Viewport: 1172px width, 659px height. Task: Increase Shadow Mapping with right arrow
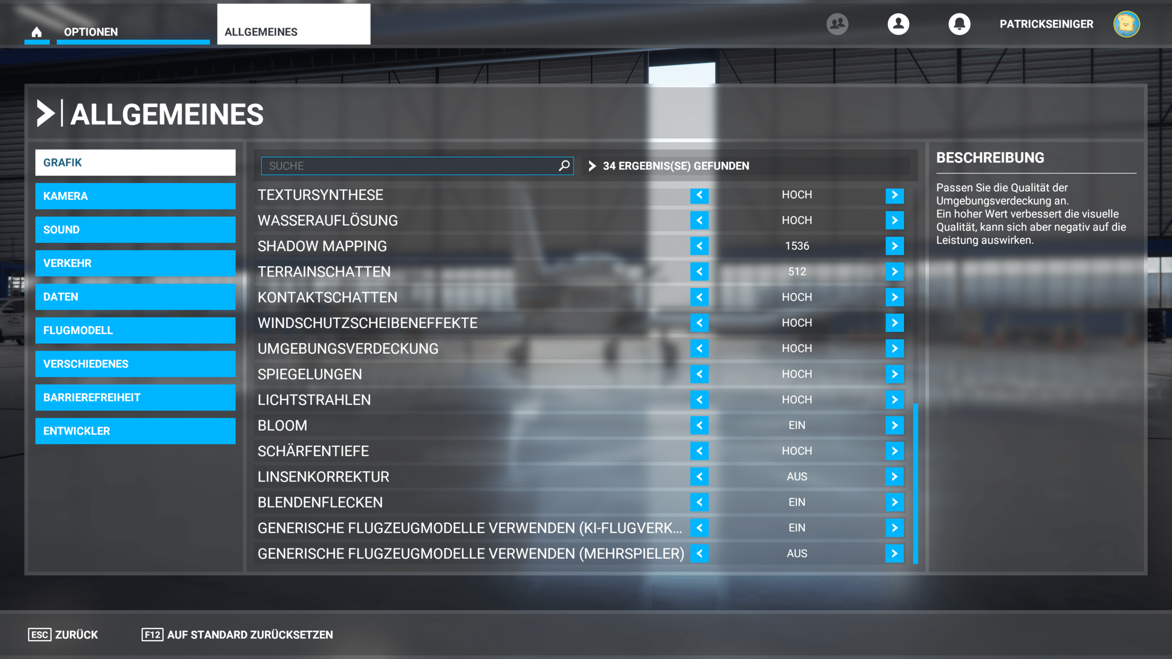[x=894, y=246]
